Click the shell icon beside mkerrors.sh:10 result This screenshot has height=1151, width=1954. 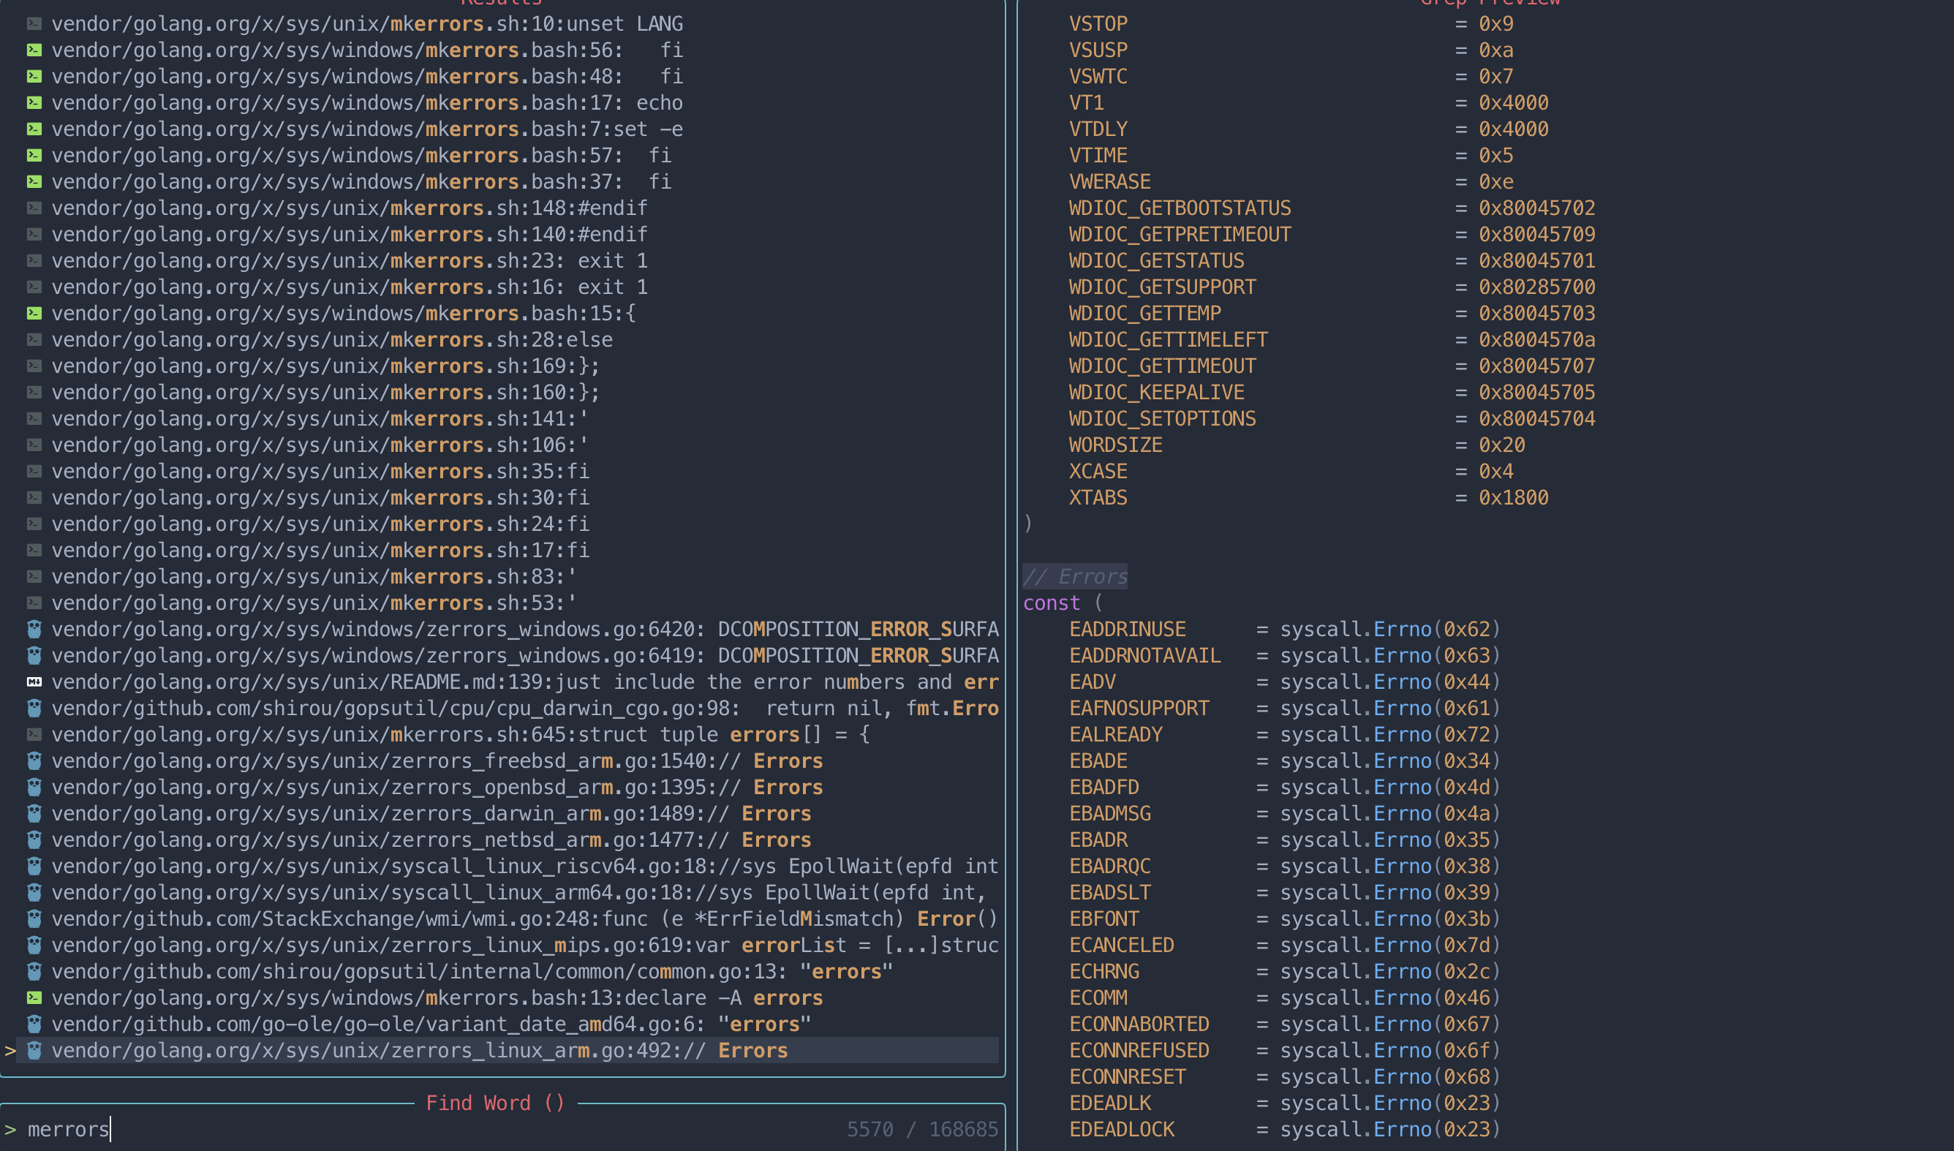coord(34,24)
